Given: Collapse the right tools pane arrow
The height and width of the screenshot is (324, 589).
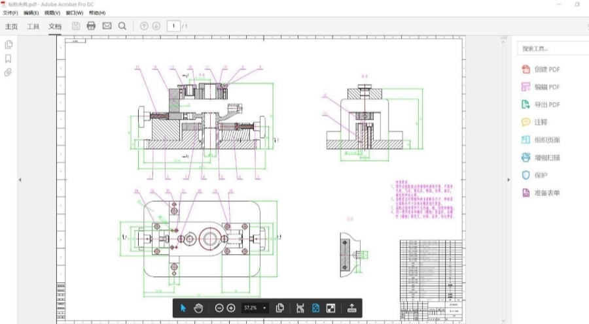Looking at the screenshot, I should [509, 180].
